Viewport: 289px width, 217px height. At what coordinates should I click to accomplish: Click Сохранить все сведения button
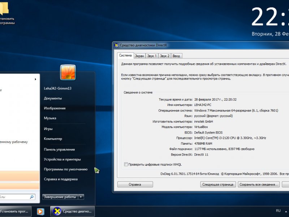pos(259,184)
